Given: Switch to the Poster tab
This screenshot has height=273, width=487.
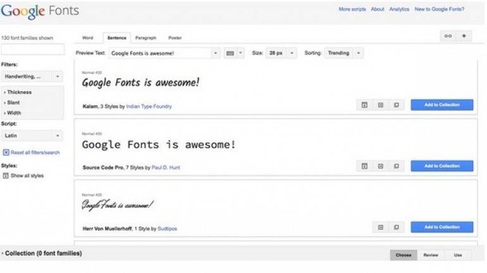Looking at the screenshot, I should coord(175,38).
